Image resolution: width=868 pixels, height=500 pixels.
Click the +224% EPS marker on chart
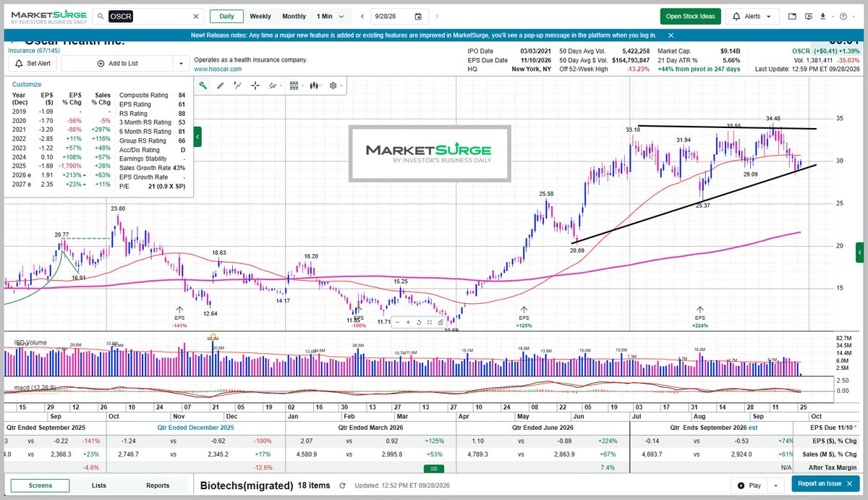(x=700, y=317)
